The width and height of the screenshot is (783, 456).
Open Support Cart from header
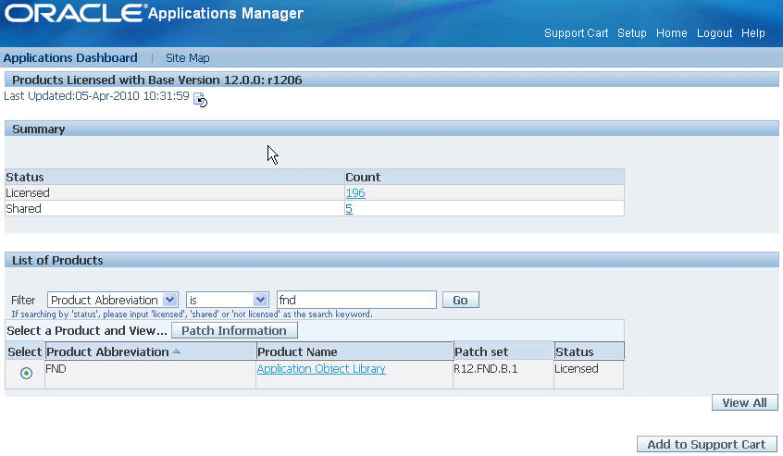point(576,33)
